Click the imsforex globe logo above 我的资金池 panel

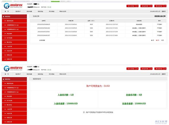click(x=7, y=68)
